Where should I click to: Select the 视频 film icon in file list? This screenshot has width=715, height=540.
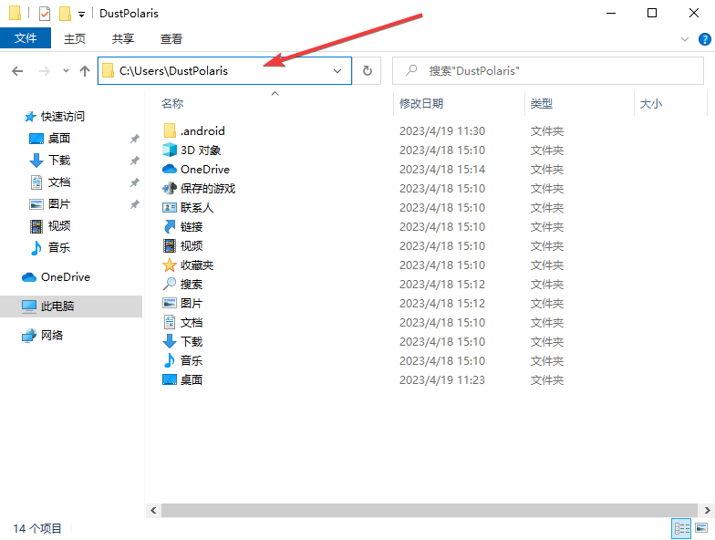pos(170,246)
